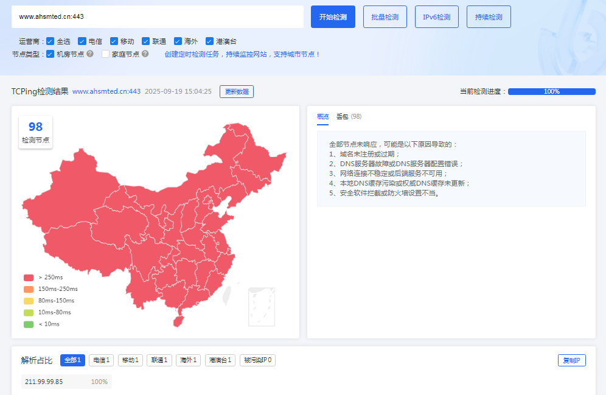Viewport: 606px width, 395px height.
Task: Select the 概览 tab
Action: coord(322,116)
